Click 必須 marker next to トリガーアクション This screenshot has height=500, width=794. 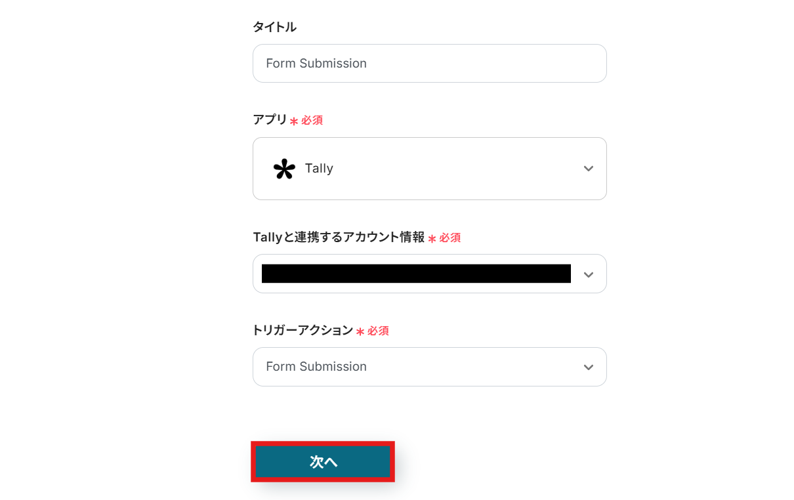(378, 331)
